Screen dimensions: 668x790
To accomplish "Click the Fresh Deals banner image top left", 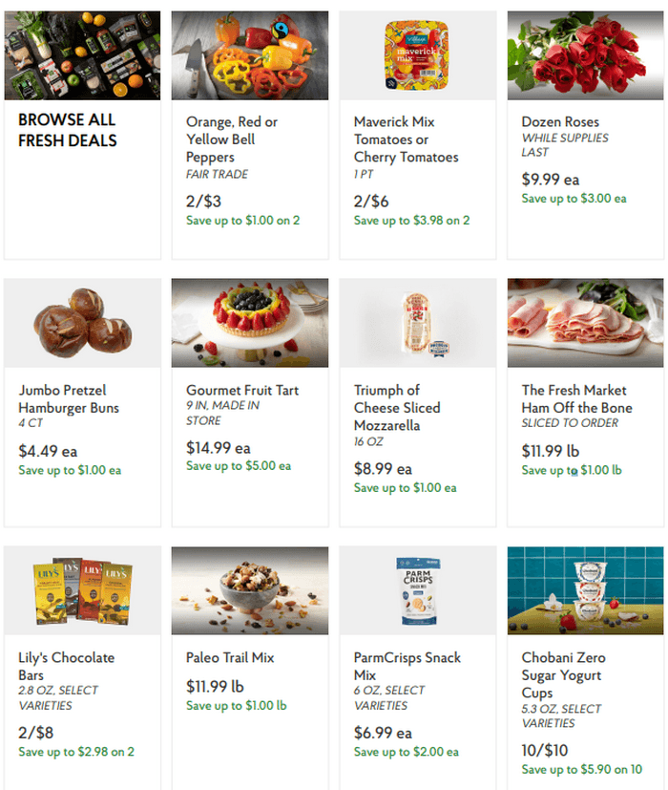I will tap(81, 54).
